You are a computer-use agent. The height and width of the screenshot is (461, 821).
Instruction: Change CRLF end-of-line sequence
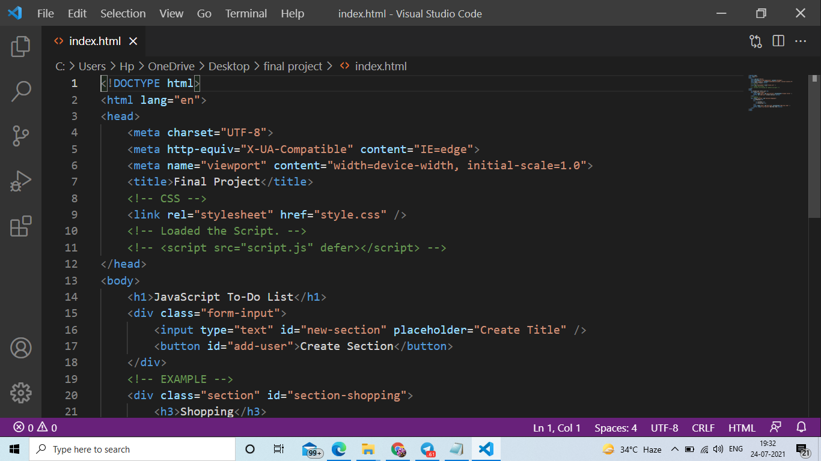coord(703,428)
